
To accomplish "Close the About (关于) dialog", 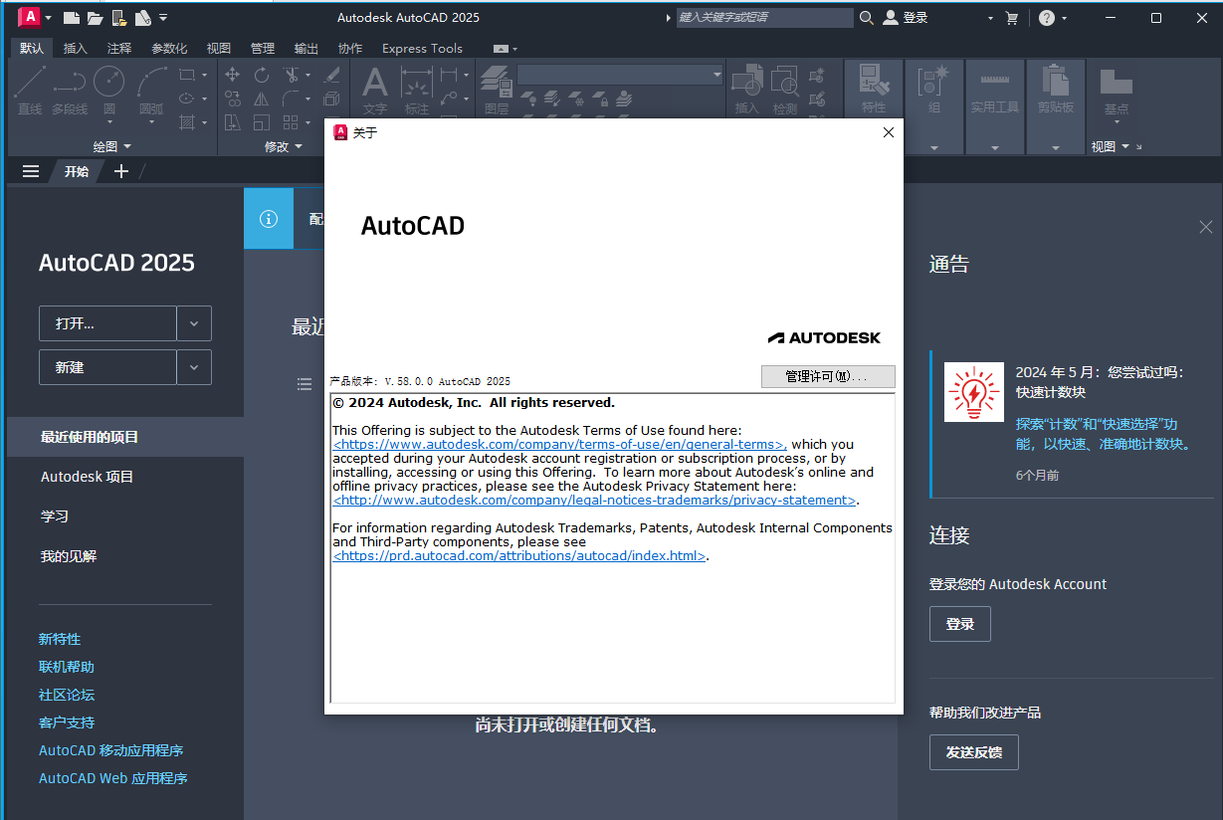I will (889, 132).
